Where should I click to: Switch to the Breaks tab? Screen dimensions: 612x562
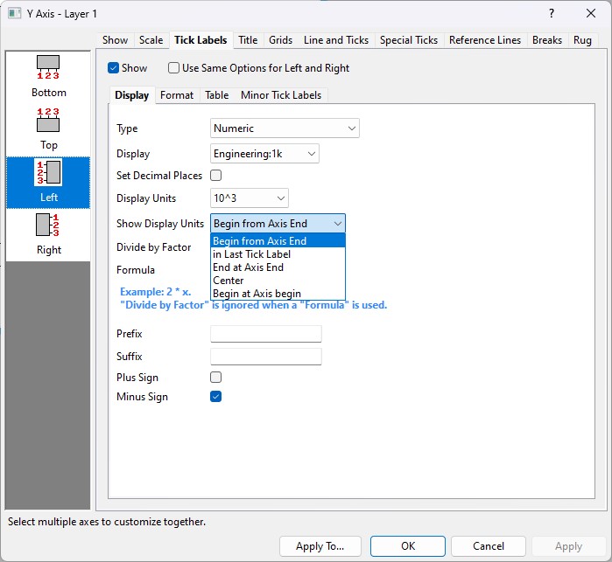tap(547, 40)
